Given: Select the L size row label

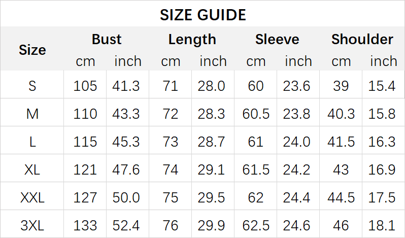Looking at the screenshot, I should 32,142.
